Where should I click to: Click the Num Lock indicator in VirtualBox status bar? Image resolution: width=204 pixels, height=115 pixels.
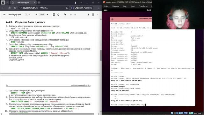[198, 113]
